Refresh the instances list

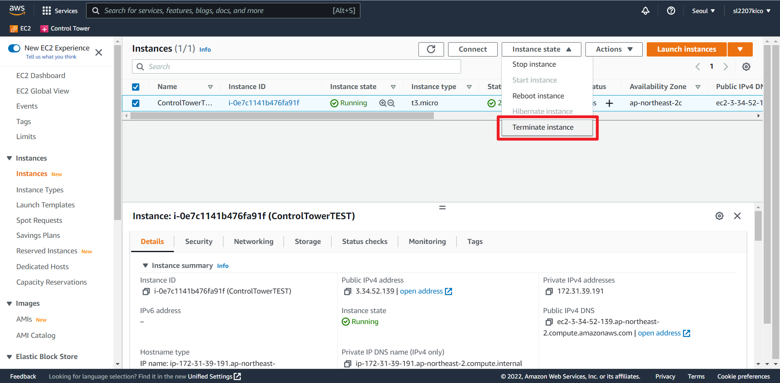[431, 49]
